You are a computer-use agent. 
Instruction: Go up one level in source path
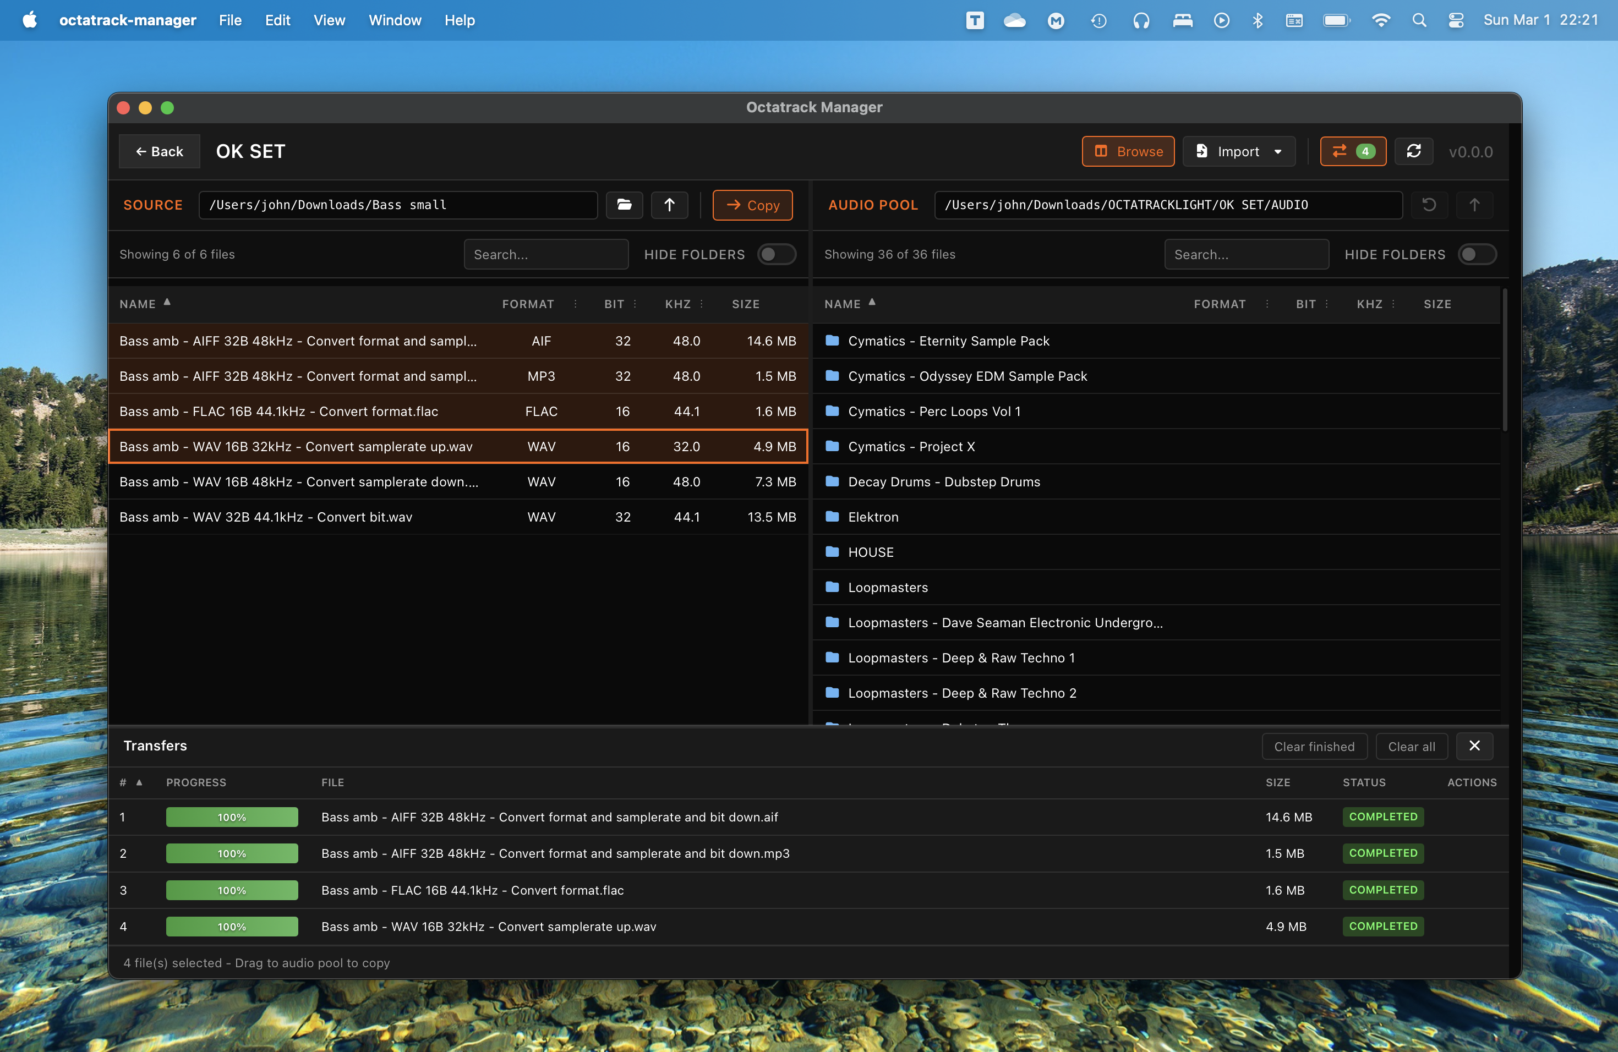tap(669, 205)
